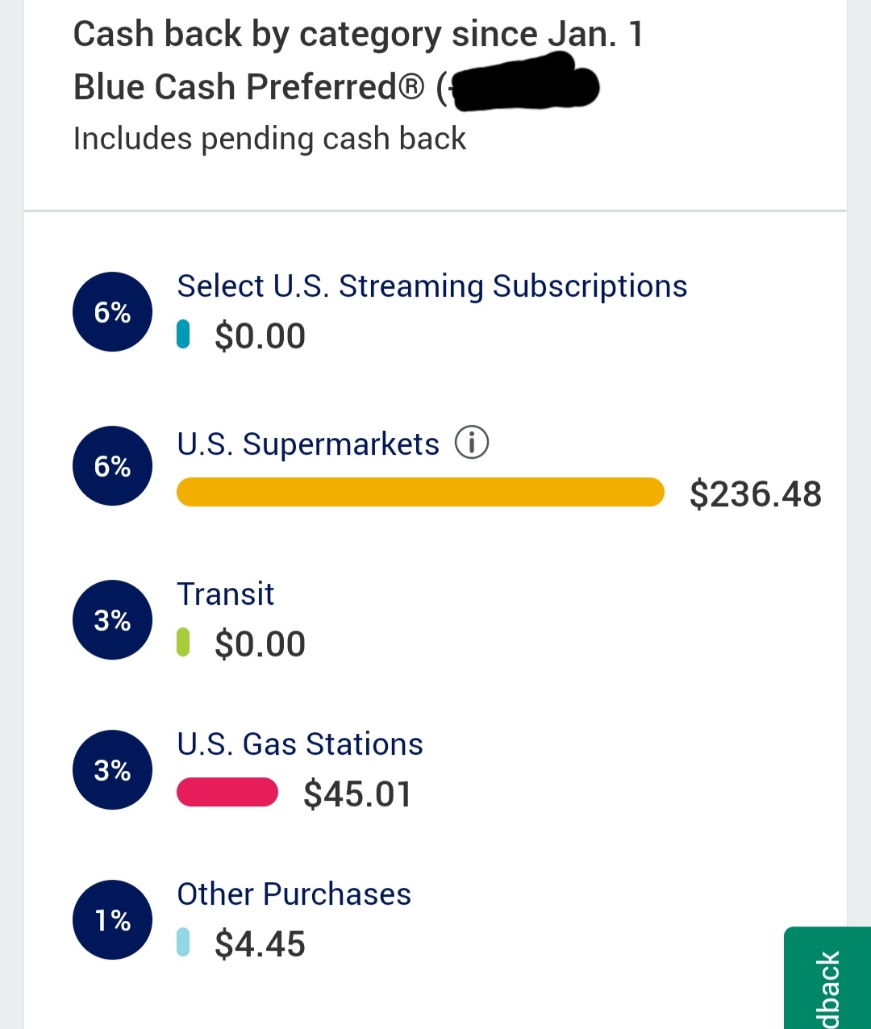Click the info icon beside U.S. Supermarkets
871x1029 pixels.
[x=472, y=443]
